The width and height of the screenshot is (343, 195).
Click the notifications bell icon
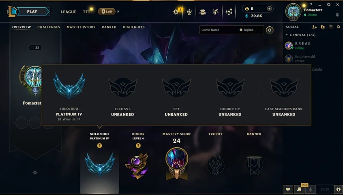(x=337, y=15)
